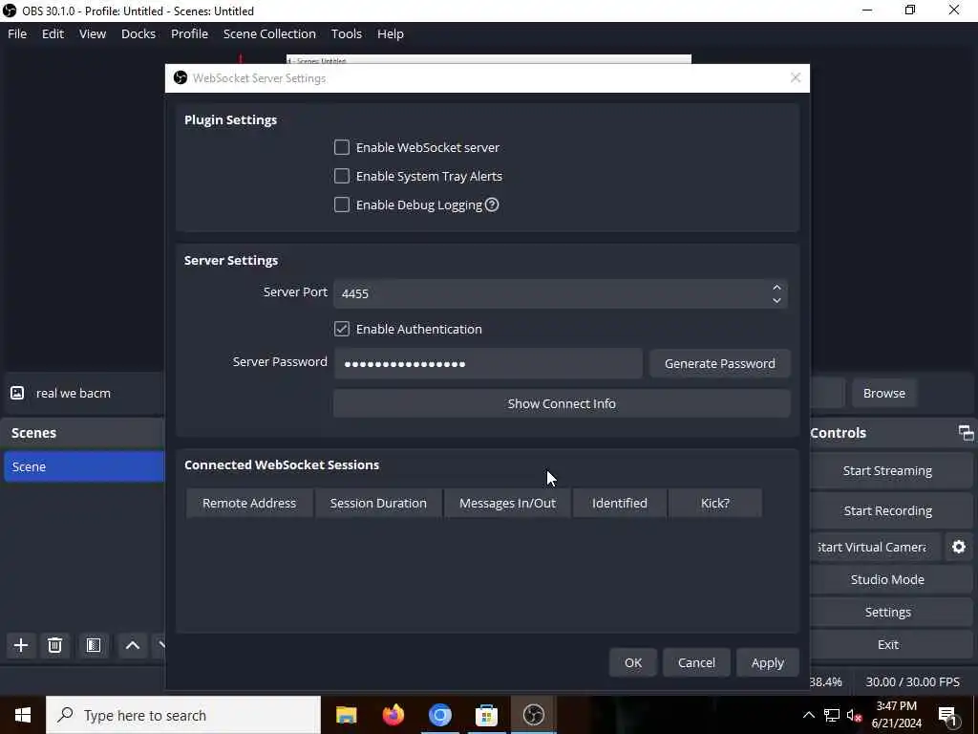Click 30.00 / 30.00 FPS status text
Viewport: 978px width, 734px height.
912,682
